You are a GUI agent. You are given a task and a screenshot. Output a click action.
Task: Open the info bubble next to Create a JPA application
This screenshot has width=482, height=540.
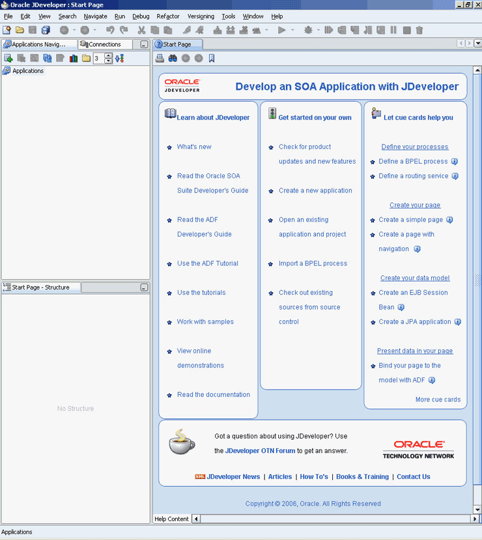pyautogui.click(x=457, y=321)
